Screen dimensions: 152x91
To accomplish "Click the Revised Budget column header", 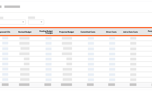I will [25, 32].
